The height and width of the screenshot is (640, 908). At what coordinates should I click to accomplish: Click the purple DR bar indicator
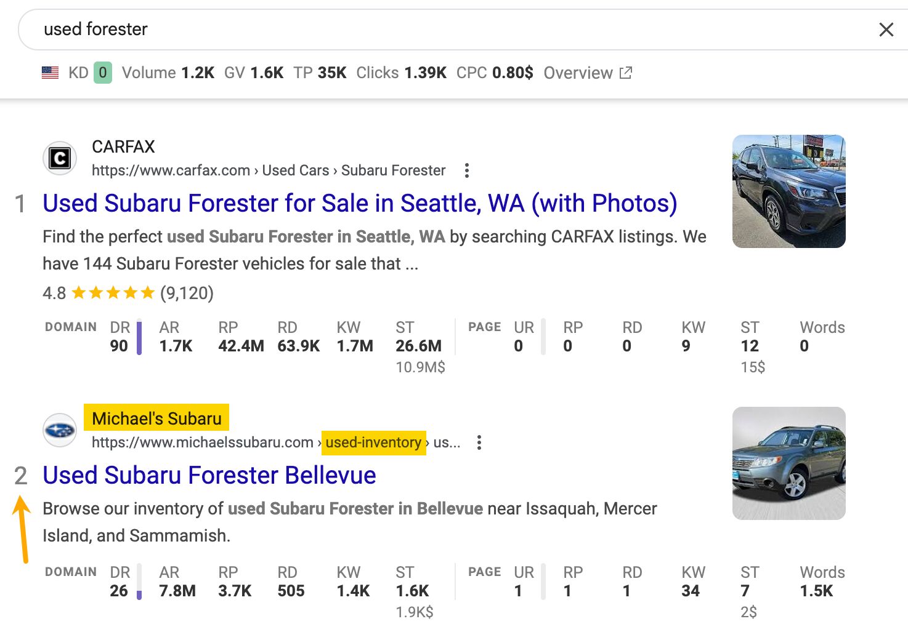point(140,337)
